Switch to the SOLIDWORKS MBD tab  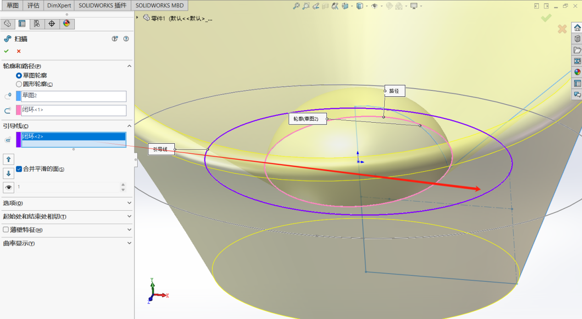tap(159, 6)
